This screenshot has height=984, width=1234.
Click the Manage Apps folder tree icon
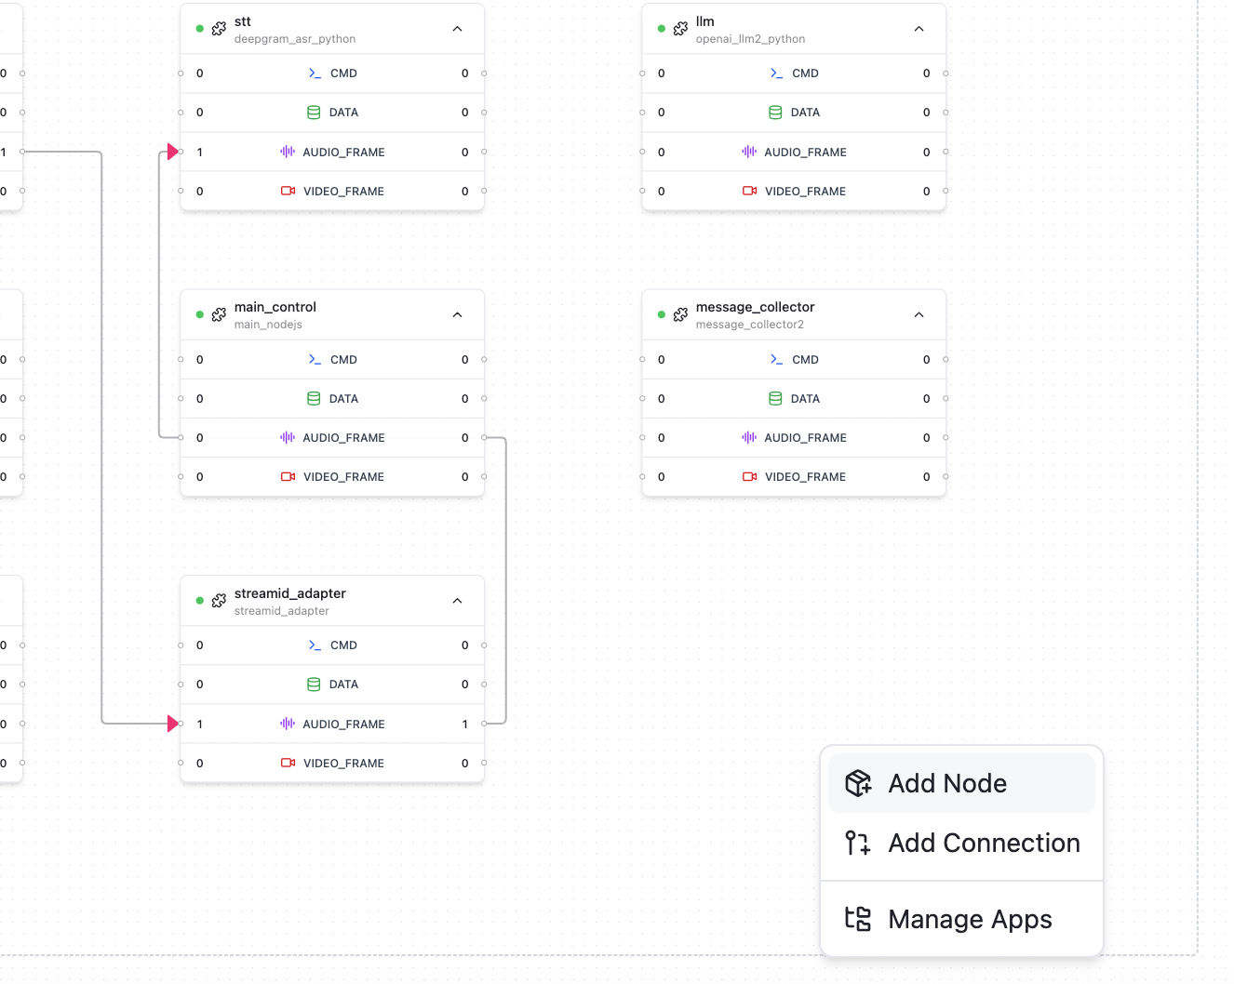click(858, 919)
